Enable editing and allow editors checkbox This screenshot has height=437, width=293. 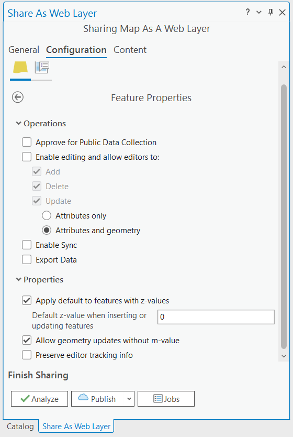point(27,157)
